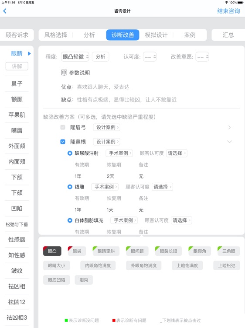The width and height of the screenshot is (245, 328).
Task: Open the 汇总 tab
Action: pos(228,35)
